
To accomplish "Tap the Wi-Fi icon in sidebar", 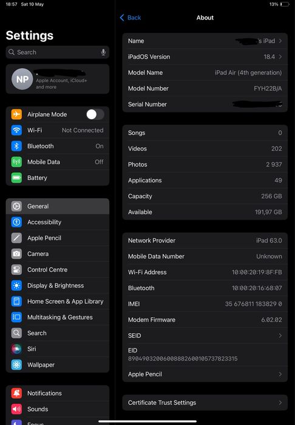I will point(16,130).
